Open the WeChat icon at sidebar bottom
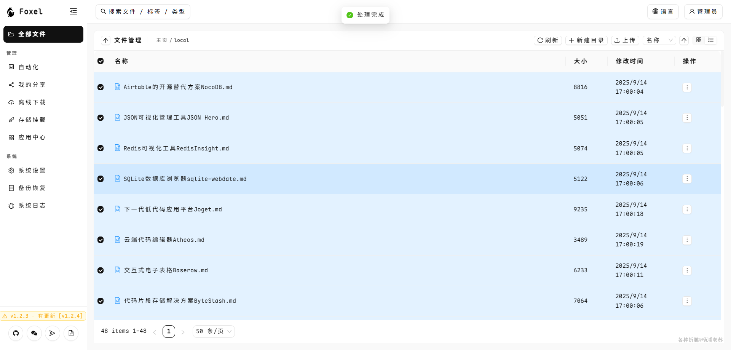 coord(34,333)
